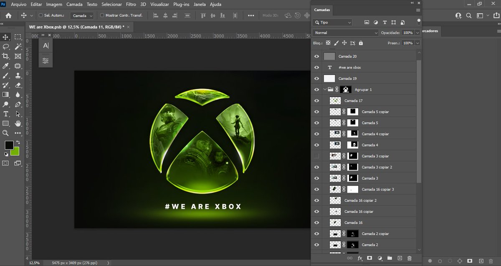The width and height of the screenshot is (501, 266).
Task: Select the Zoom tool
Action: 6,133
